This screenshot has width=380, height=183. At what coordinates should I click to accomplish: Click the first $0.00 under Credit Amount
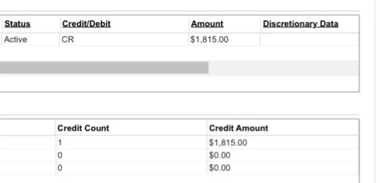click(220, 155)
